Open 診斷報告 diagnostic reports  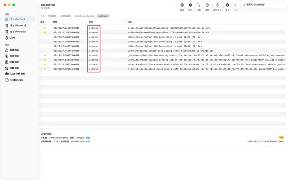(19, 68)
